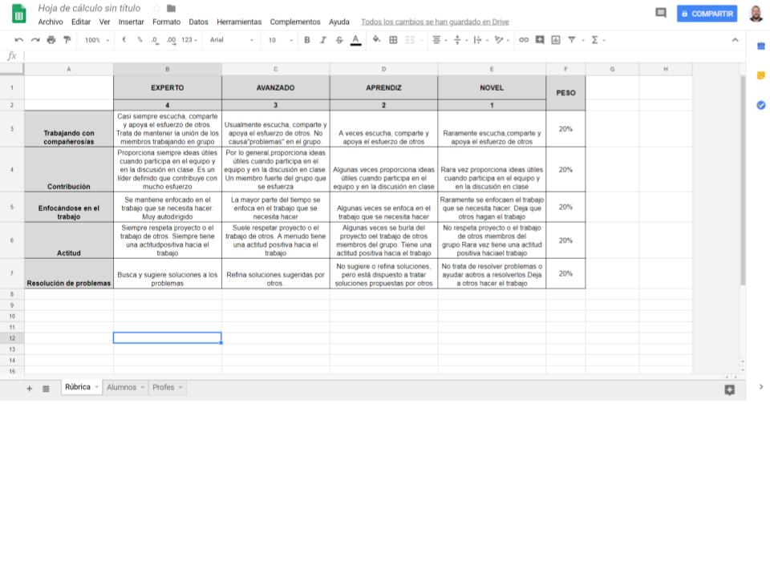Screen dimensions: 770x577
Task: Expand the font size 10 dropdown
Action: (280, 40)
